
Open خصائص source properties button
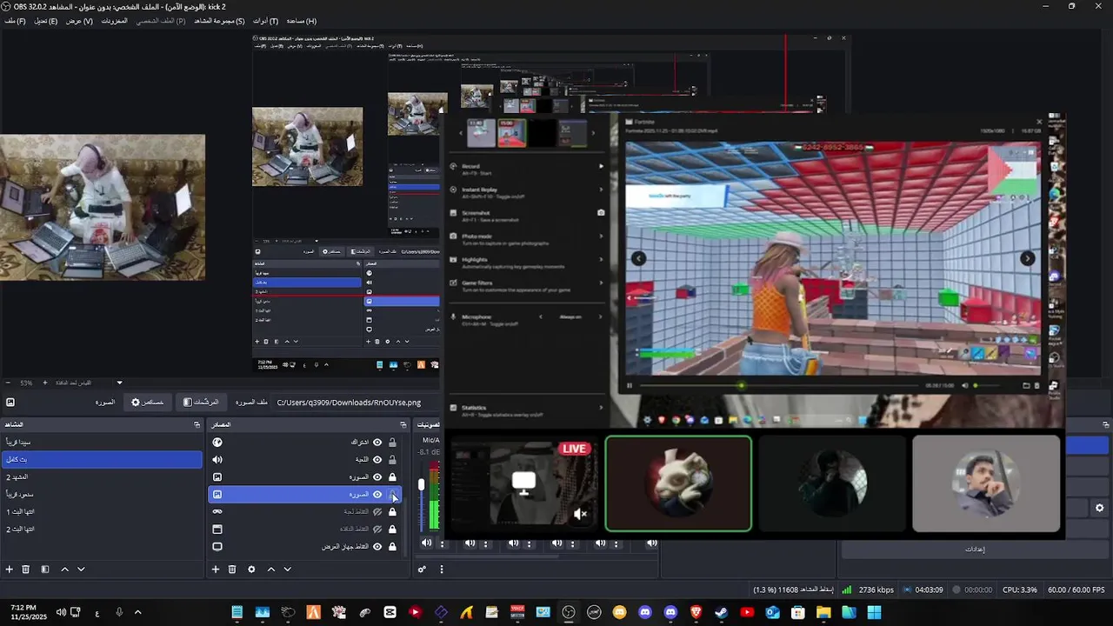147,403
